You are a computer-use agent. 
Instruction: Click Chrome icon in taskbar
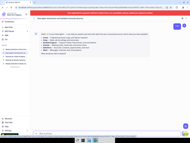pos(95,140)
